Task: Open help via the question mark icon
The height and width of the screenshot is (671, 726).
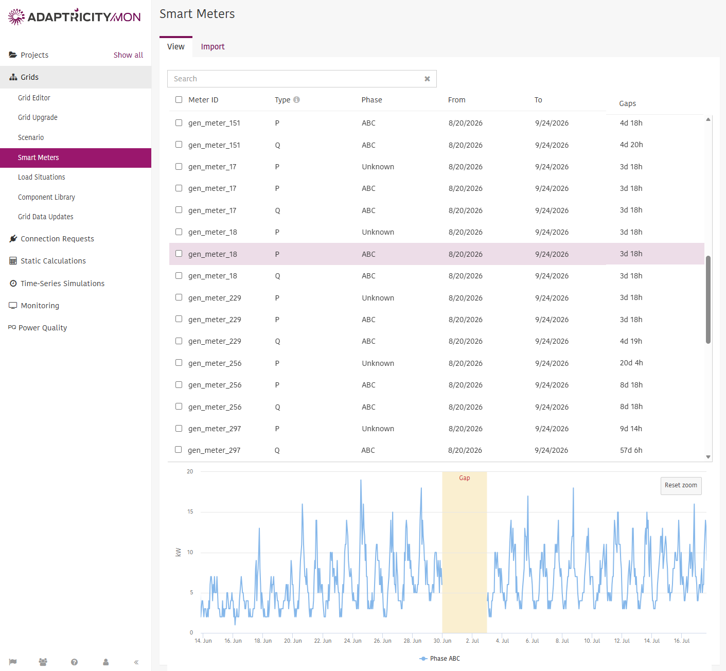Action: 75,662
